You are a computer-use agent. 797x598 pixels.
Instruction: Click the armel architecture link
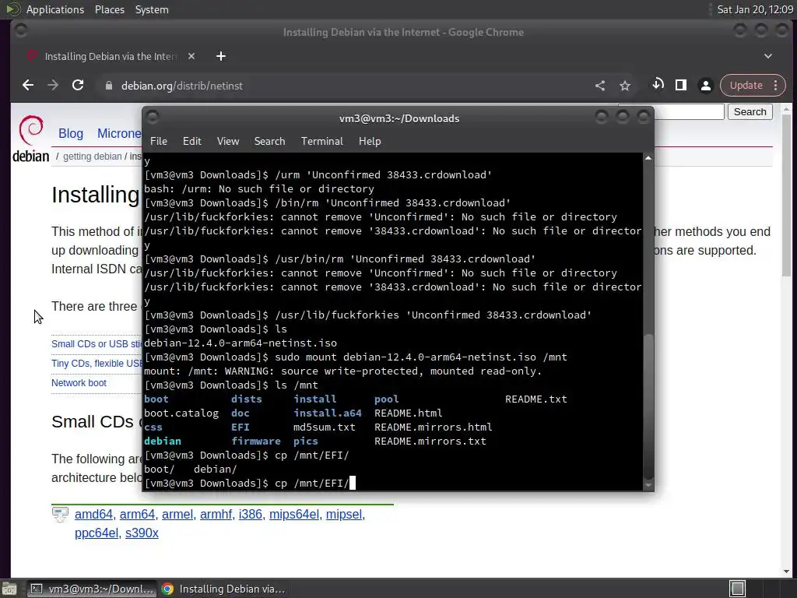tap(177, 514)
